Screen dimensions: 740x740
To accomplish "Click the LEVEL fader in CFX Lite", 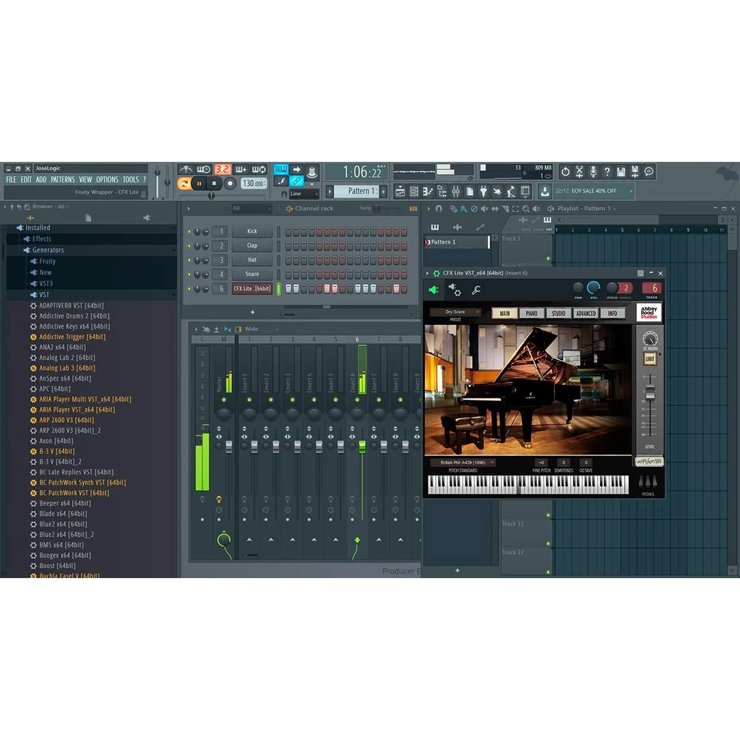I will (x=650, y=392).
